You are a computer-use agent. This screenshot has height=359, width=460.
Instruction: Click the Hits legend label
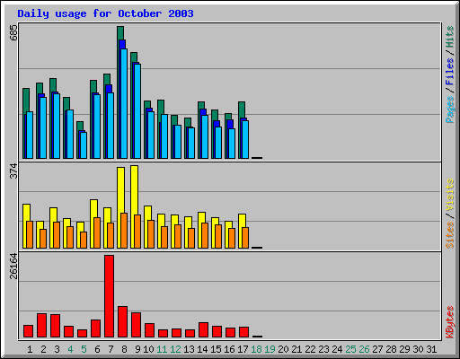[449, 37]
